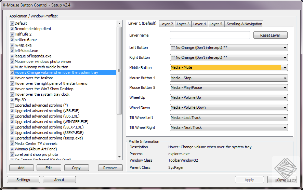Open the Right Button action dropdown

coord(229,57)
